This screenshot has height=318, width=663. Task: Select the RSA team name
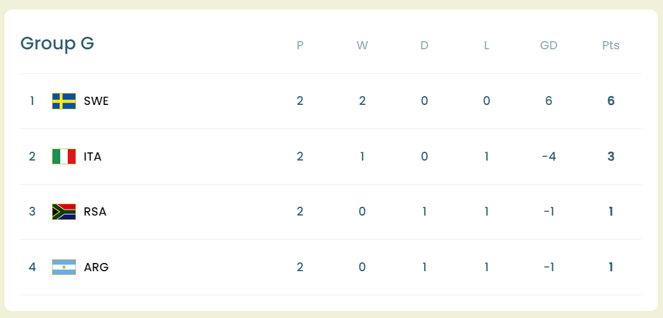[95, 211]
